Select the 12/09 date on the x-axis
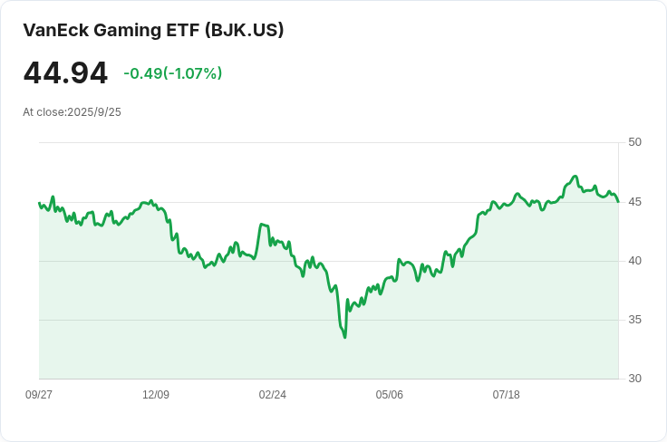Viewport: 667px width, 442px height. point(156,395)
